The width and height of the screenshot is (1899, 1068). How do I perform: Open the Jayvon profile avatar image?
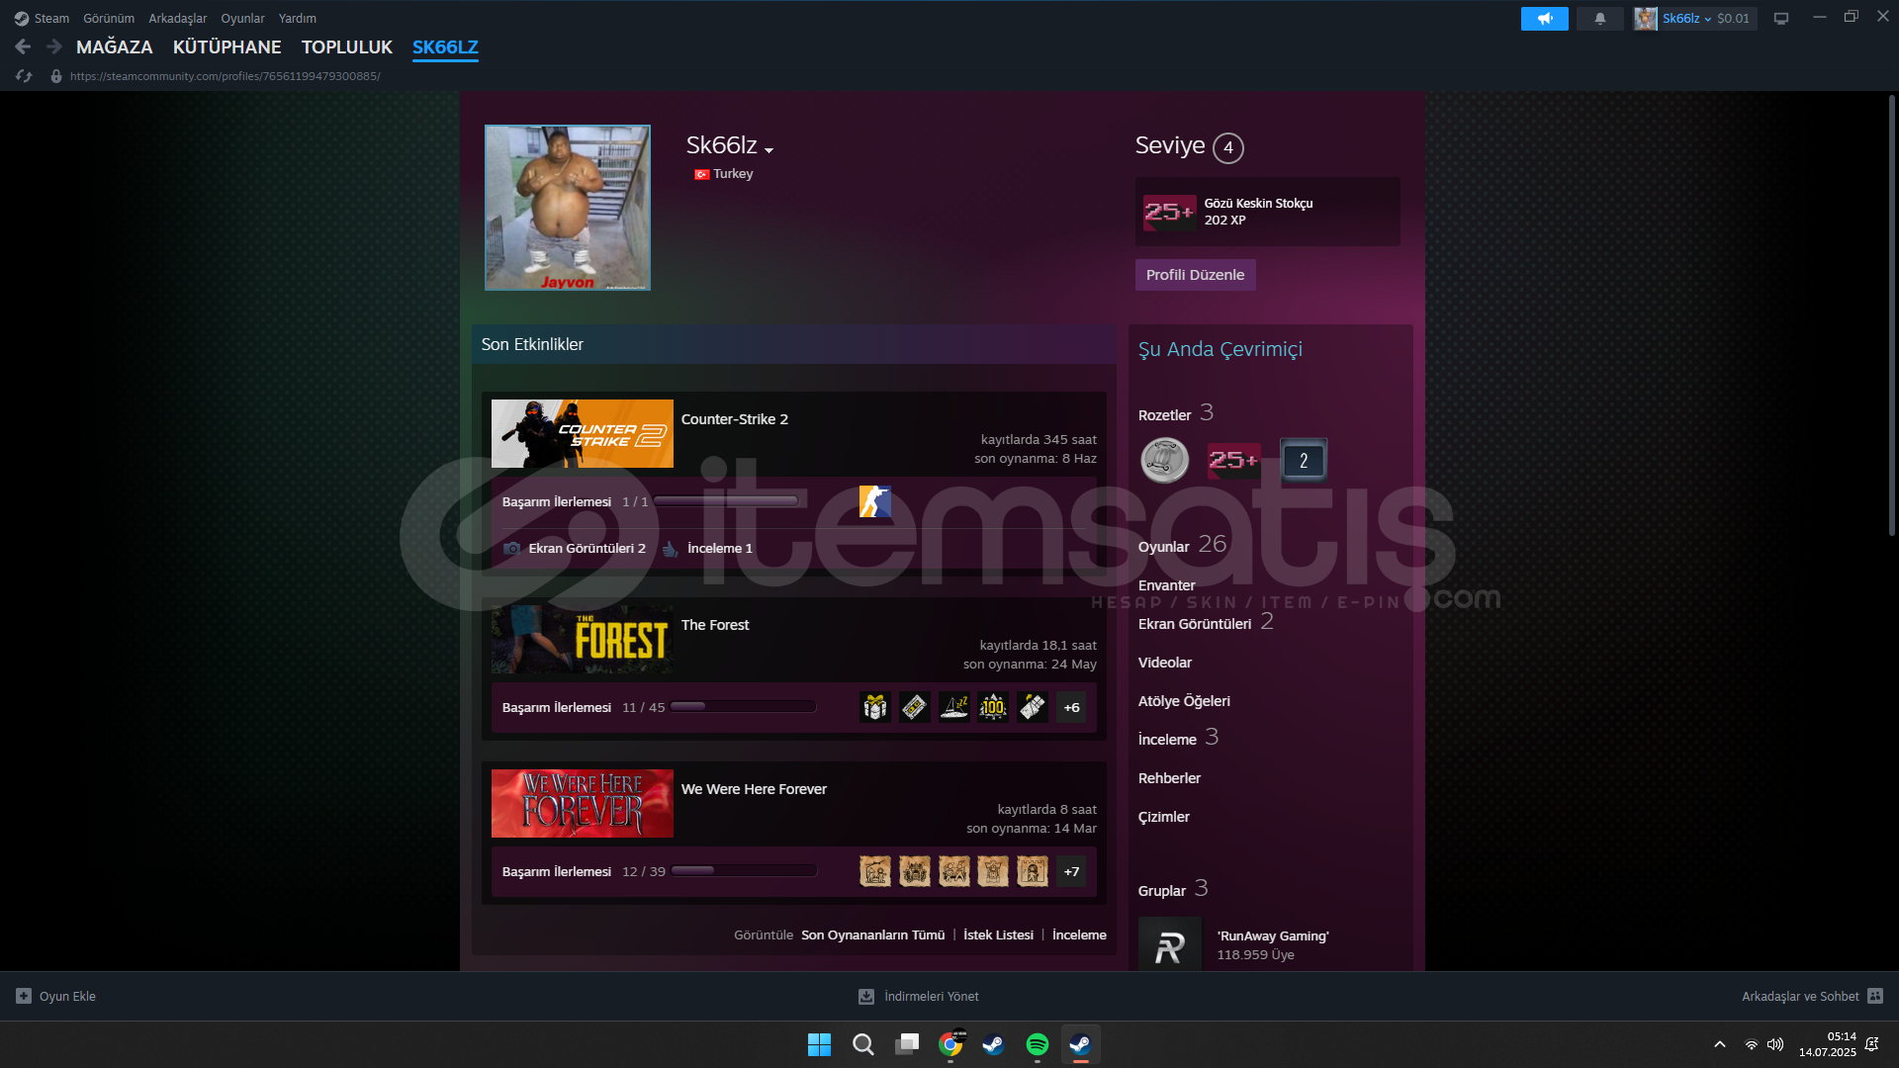tap(568, 208)
